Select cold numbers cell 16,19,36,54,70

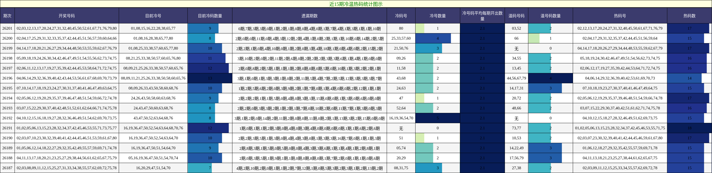tap(401, 118)
